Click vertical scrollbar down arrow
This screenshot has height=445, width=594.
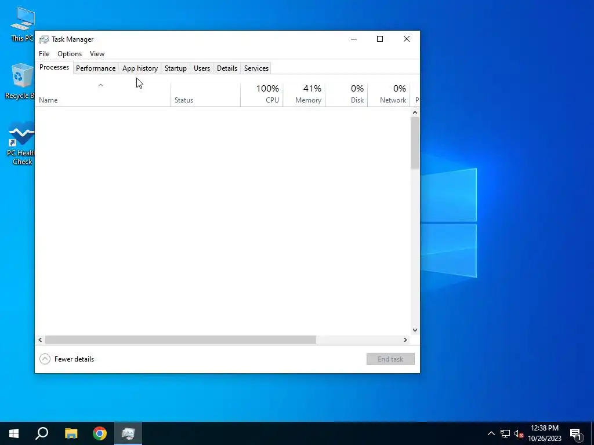pyautogui.click(x=415, y=330)
